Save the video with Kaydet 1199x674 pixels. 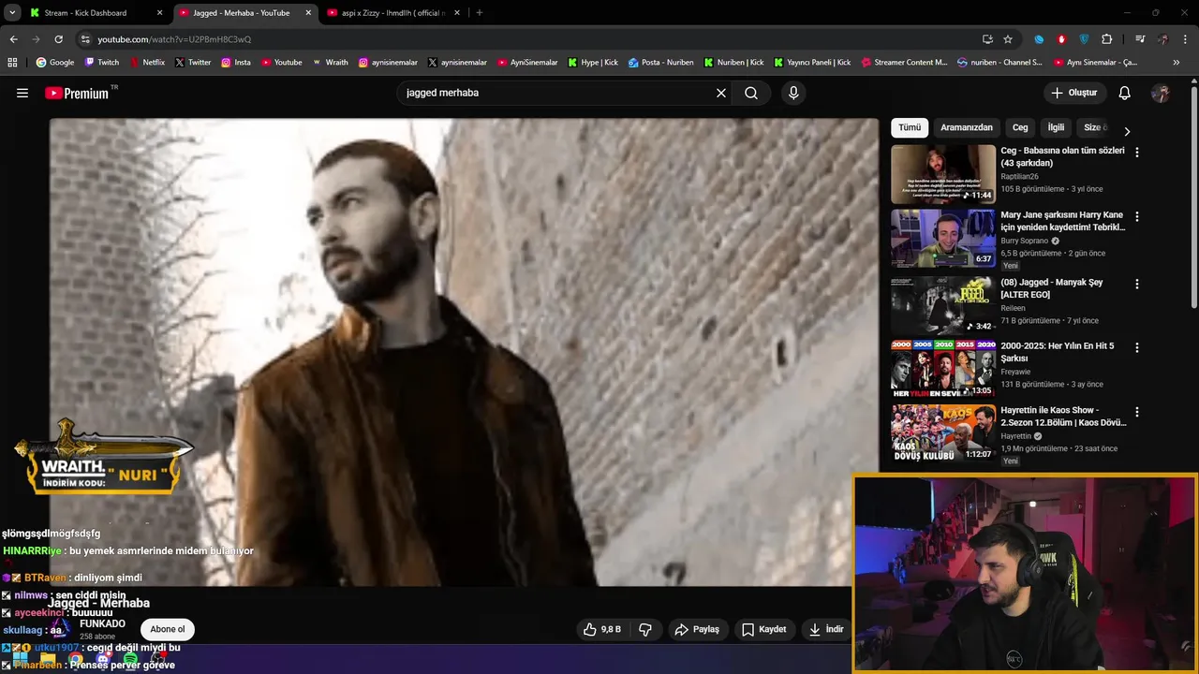coord(763,629)
